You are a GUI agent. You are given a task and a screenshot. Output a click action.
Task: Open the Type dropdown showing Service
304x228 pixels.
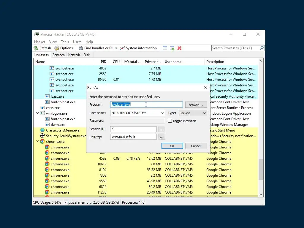point(204,113)
